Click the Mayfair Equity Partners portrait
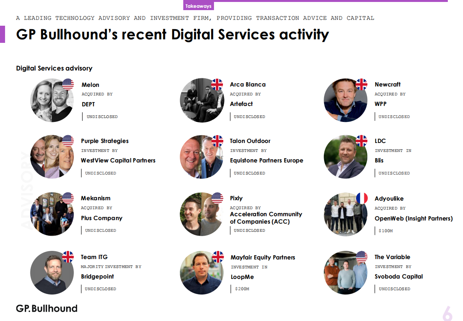The width and height of the screenshot is (463, 321). [200, 273]
